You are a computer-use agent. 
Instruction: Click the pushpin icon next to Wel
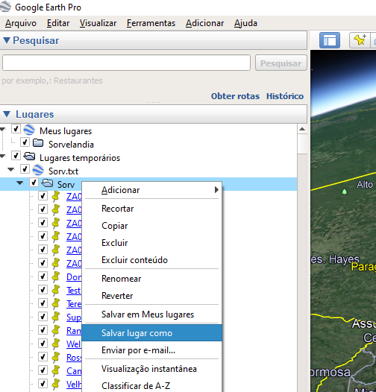tap(56, 344)
